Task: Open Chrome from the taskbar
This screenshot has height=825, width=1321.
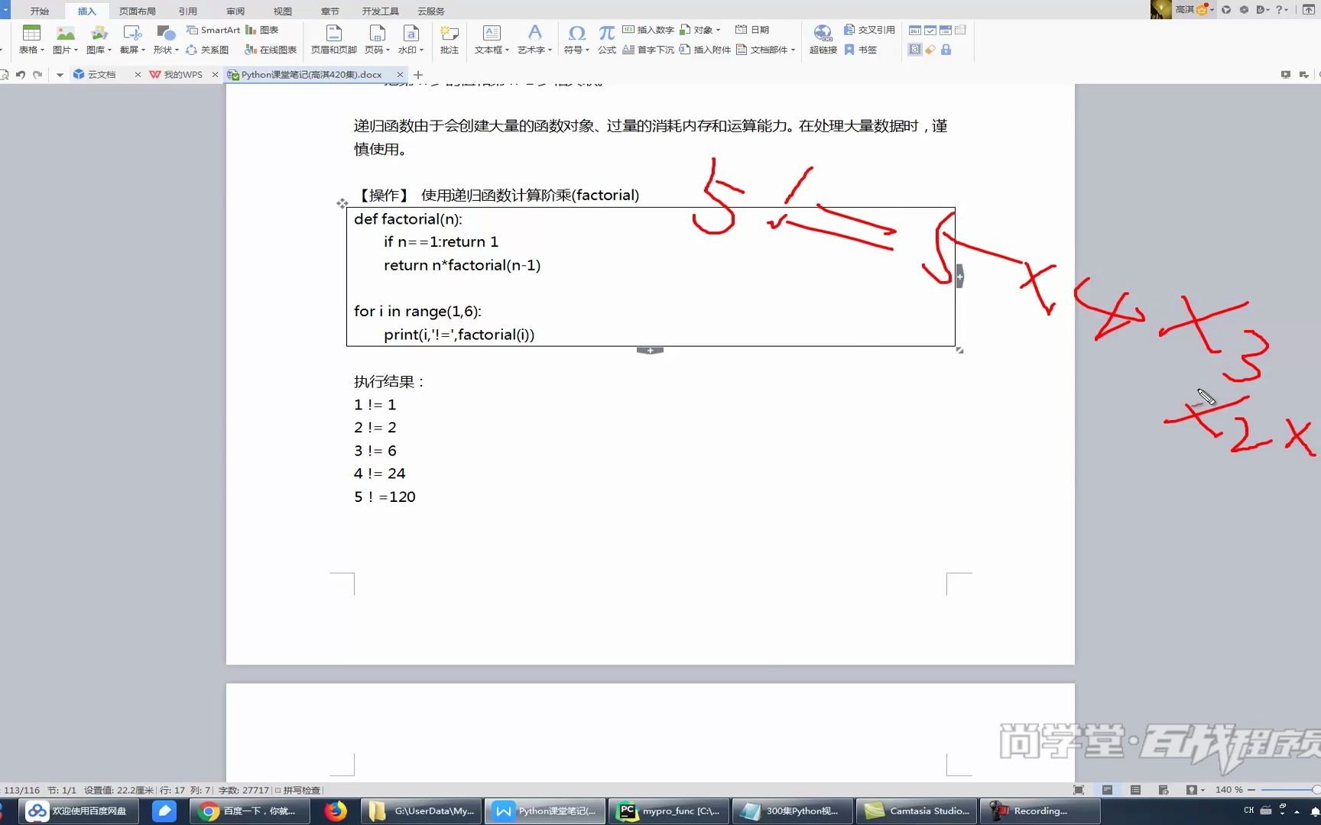Action: point(249,811)
